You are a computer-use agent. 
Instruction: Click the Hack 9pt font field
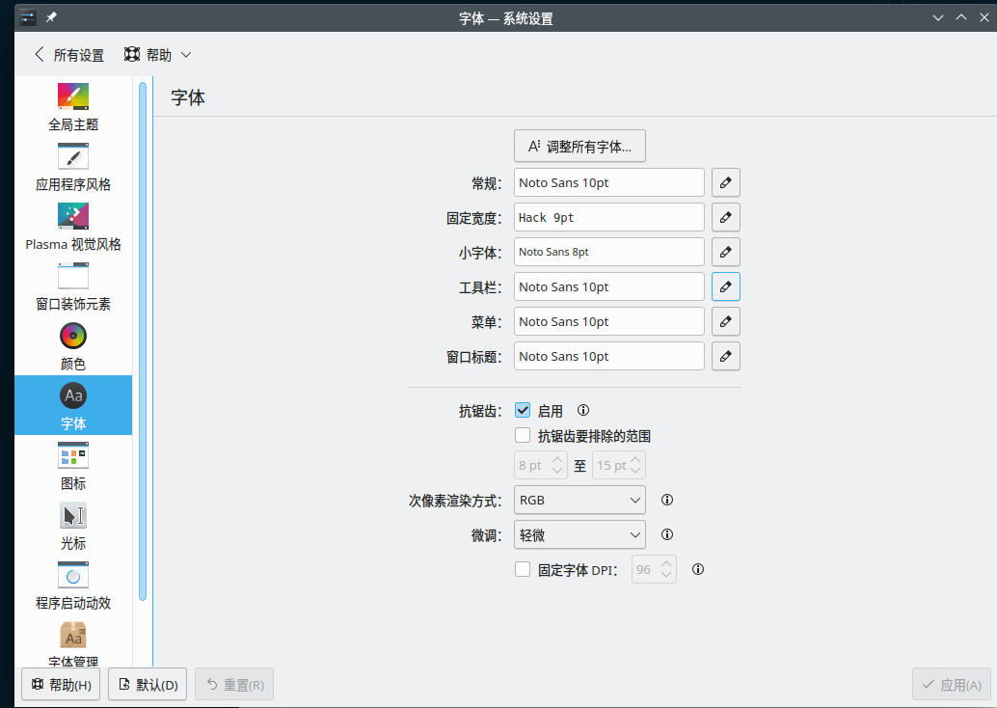609,218
